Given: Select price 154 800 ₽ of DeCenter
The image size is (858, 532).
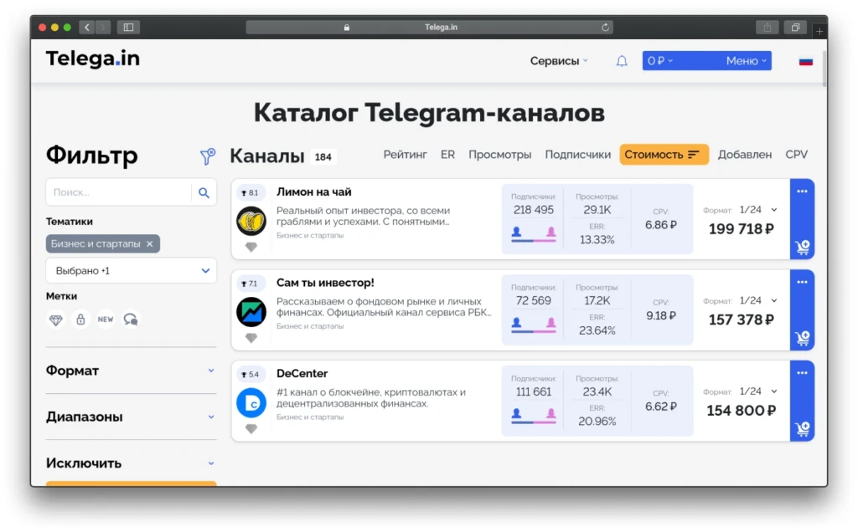Looking at the screenshot, I should point(741,410).
